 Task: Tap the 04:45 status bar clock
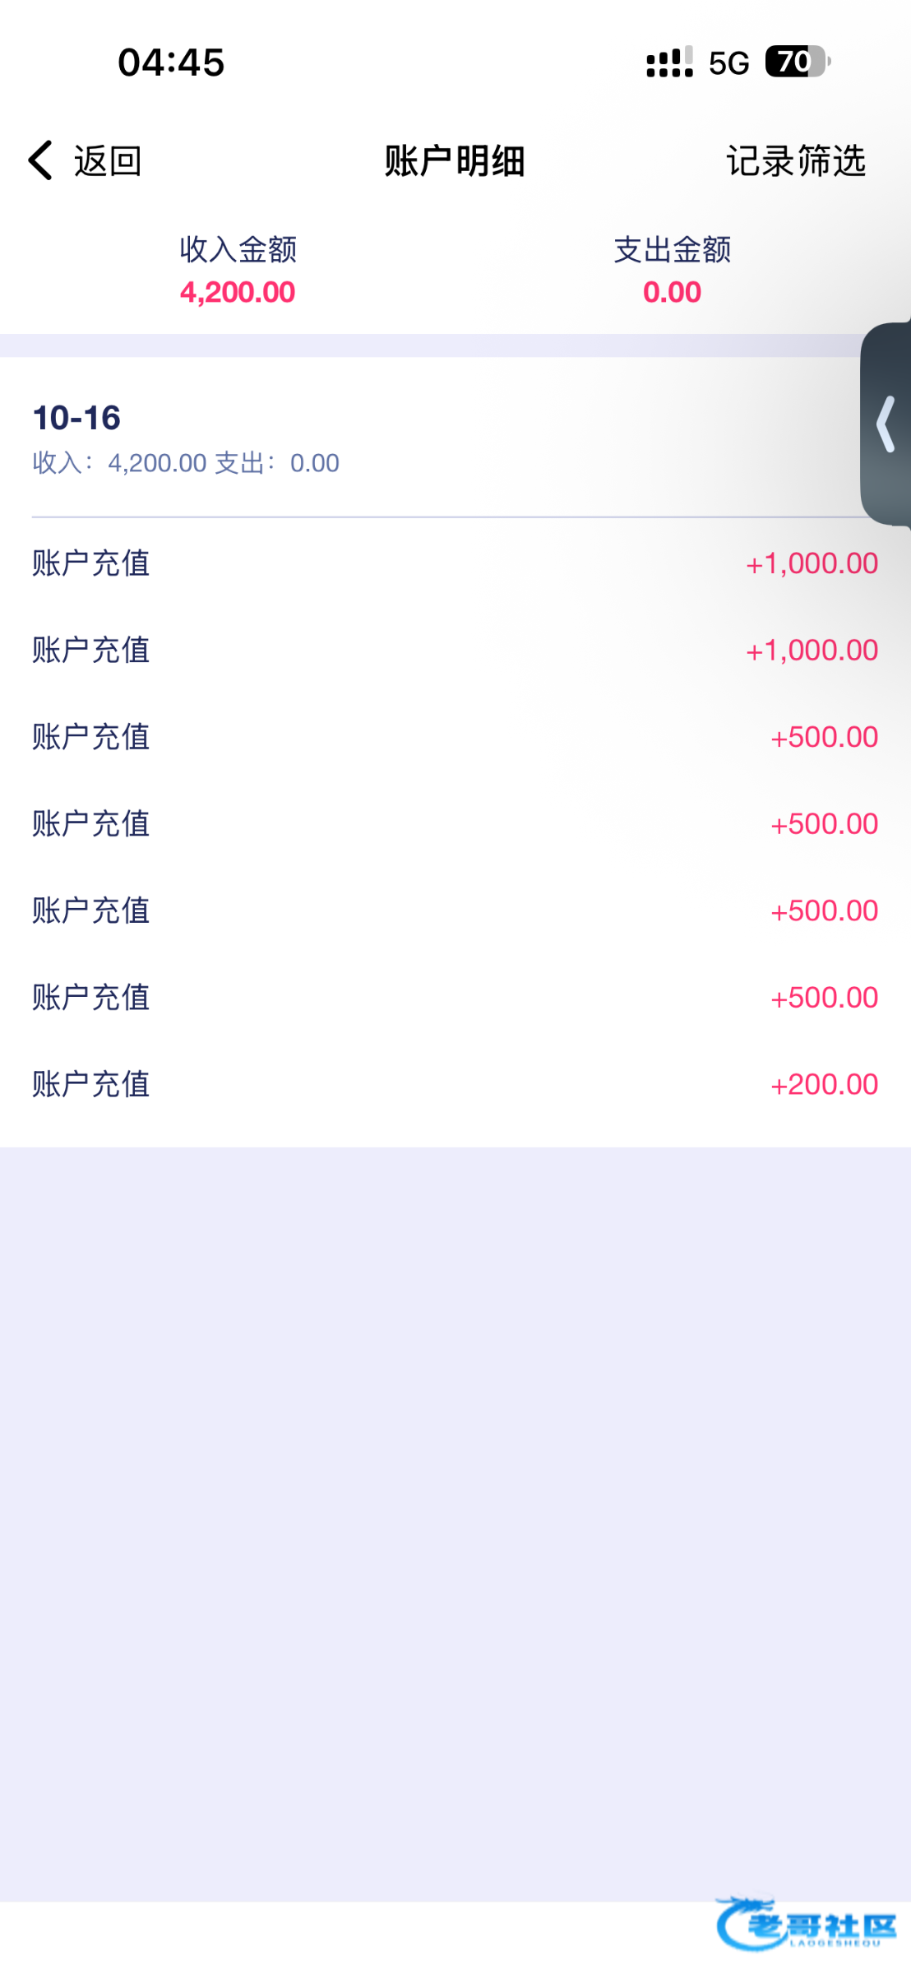[171, 63]
